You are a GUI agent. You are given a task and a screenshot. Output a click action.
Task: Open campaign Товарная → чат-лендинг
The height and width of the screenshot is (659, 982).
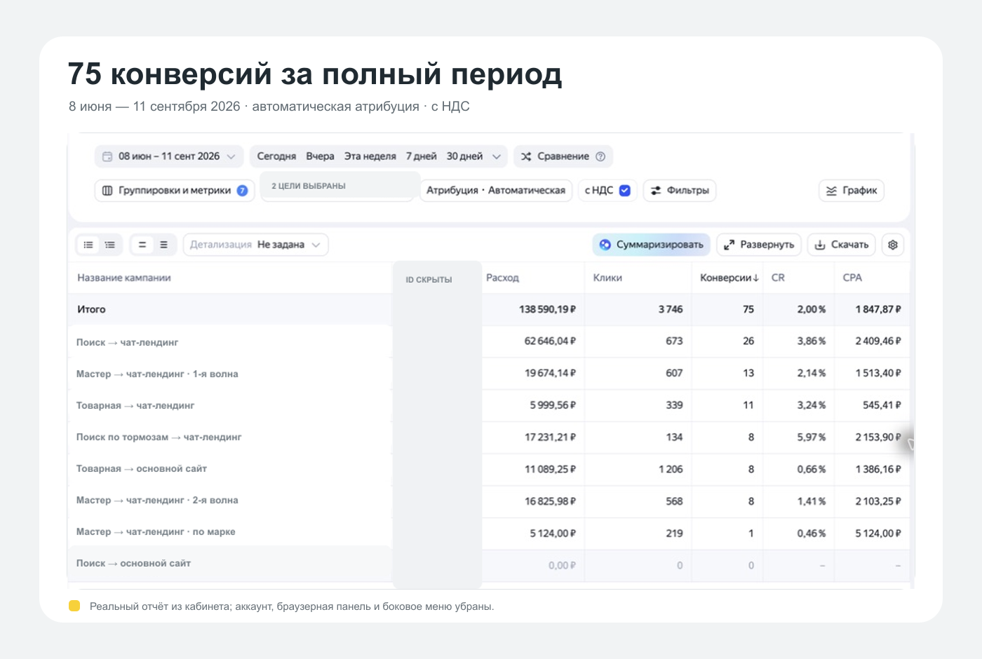click(x=135, y=405)
